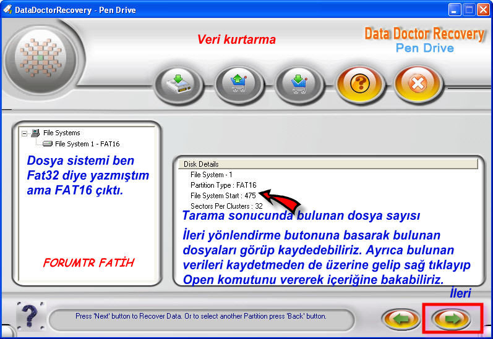Click the cart with green down arrow icon
The width and height of the screenshot is (493, 339).
(x=299, y=85)
